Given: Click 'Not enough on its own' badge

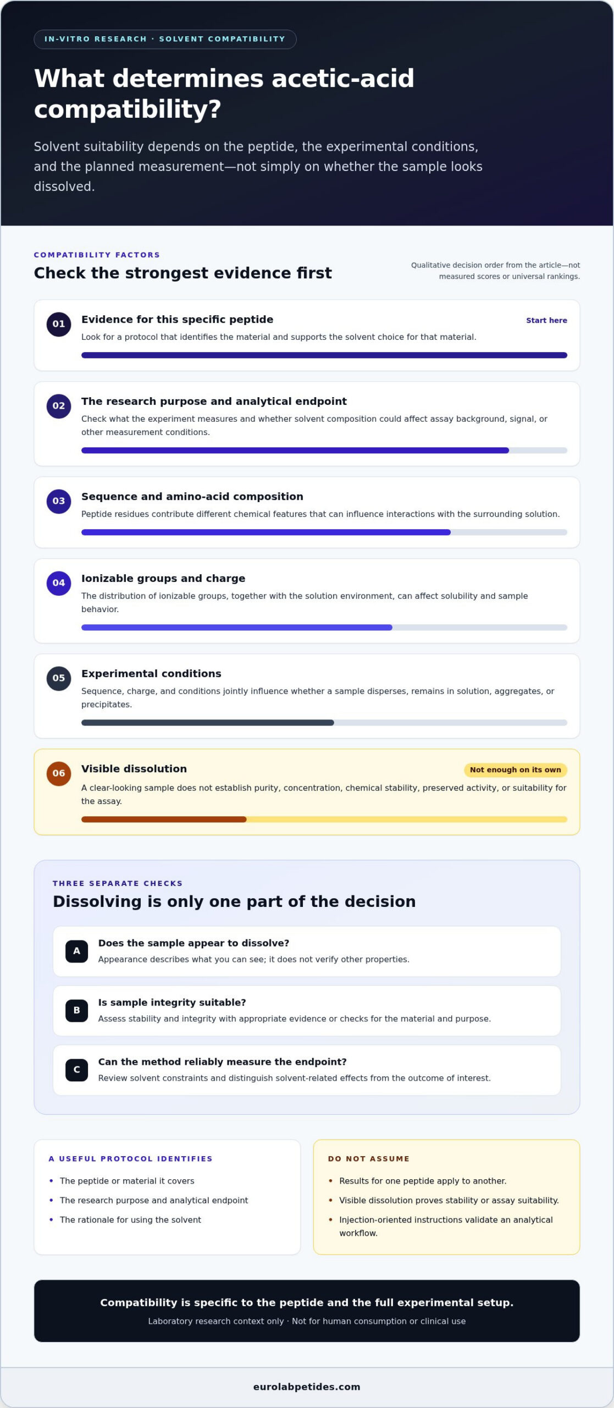Looking at the screenshot, I should pyautogui.click(x=516, y=770).
